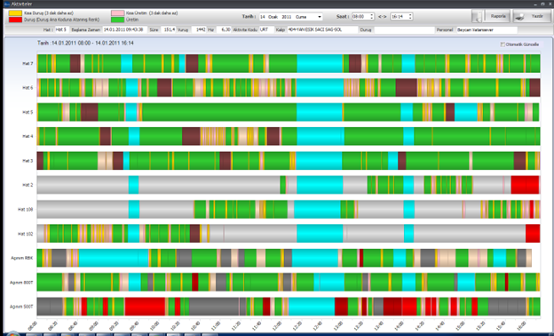Image resolution: width=554 pixels, height=336 pixels.
Task: Click the long cyan break segment on Hat 7
Action: tap(320, 63)
